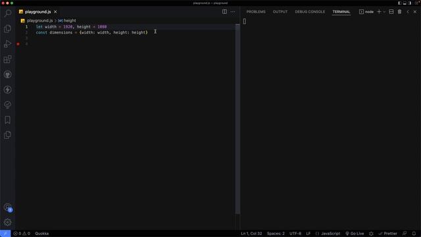Split the terminal panel

(391, 12)
